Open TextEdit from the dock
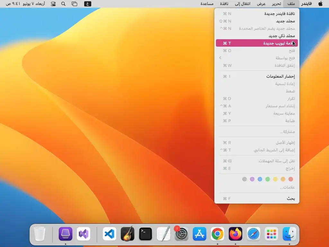Viewport: 329px width, 247px height. coord(164,234)
